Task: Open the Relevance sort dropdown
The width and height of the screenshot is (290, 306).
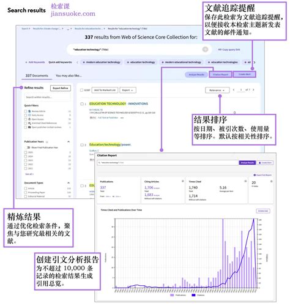Action: (x=217, y=90)
